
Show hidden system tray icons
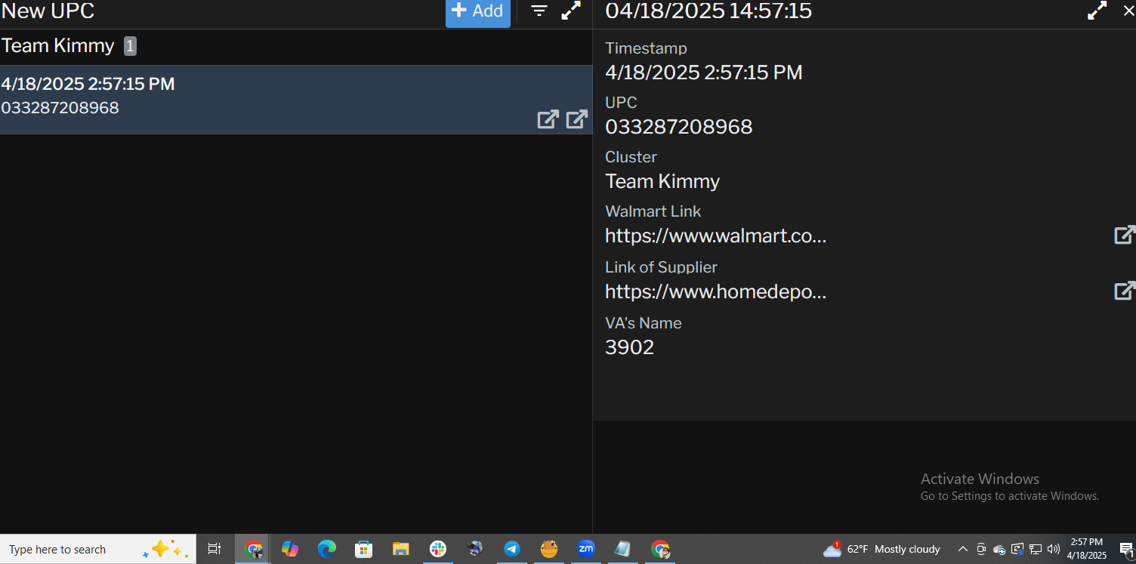pyautogui.click(x=962, y=550)
